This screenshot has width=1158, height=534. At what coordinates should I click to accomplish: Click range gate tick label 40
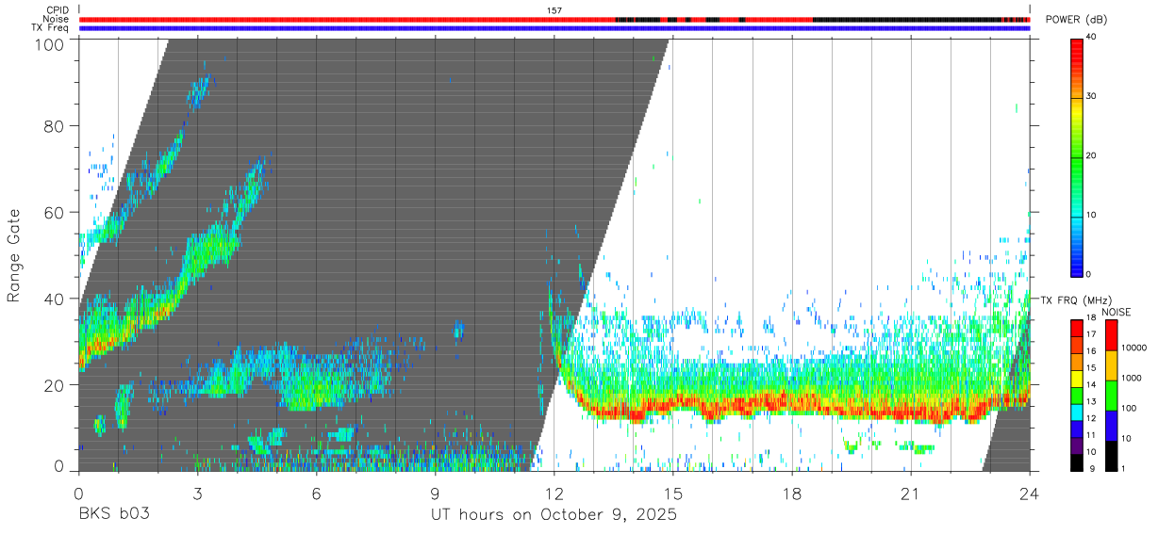55,299
